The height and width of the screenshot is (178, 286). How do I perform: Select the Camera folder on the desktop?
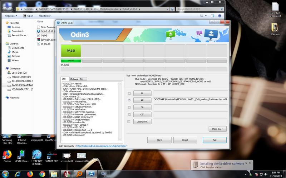275,29
